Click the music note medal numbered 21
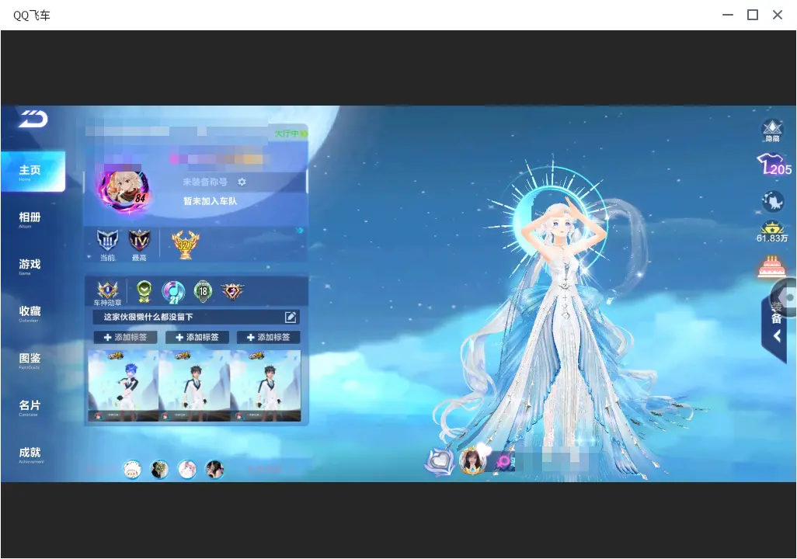 173,292
